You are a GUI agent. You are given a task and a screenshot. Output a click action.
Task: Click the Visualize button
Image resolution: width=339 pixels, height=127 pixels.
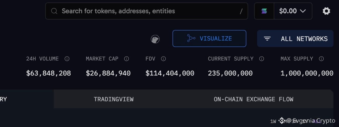click(209, 38)
